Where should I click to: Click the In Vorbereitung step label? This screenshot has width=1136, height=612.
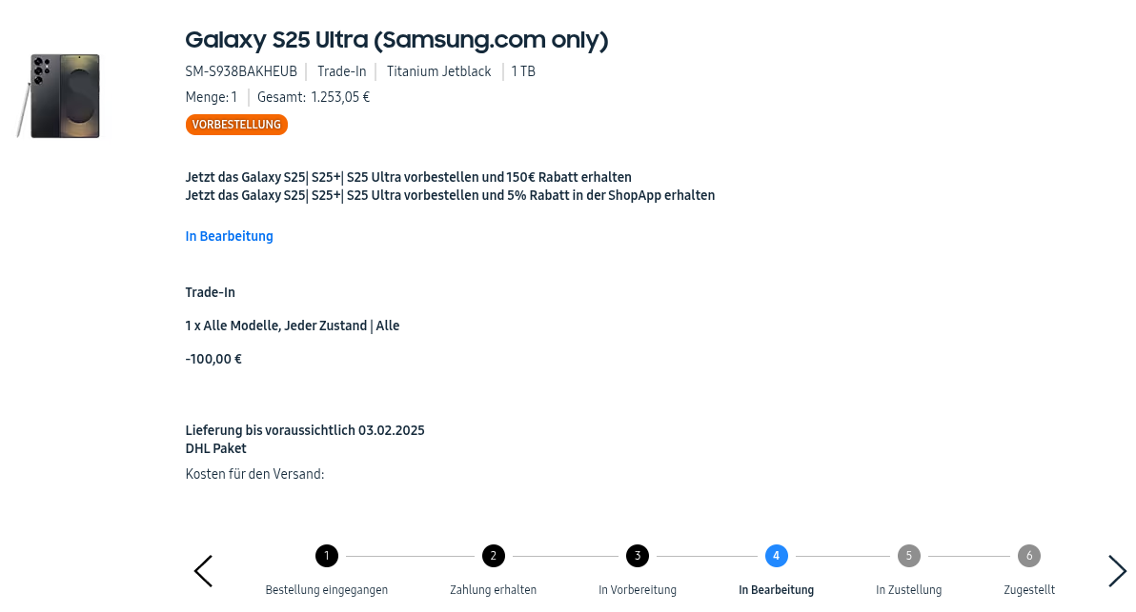pos(638,590)
